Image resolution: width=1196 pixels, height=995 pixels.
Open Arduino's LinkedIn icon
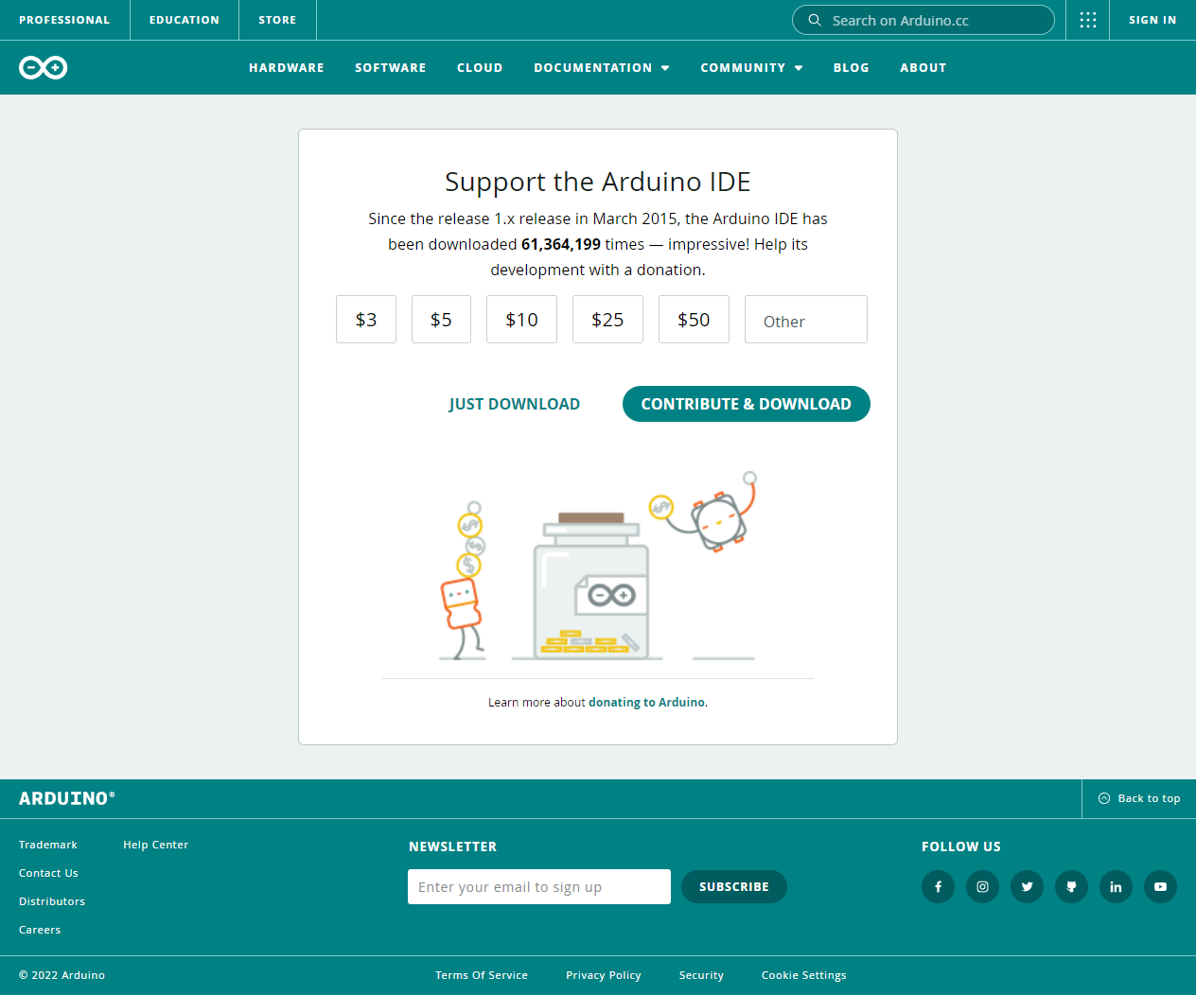(1116, 886)
